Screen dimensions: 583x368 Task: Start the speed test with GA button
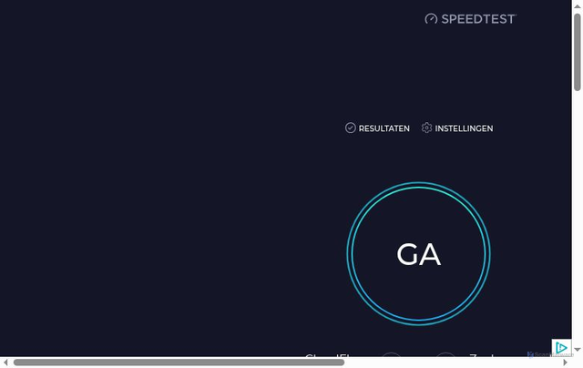point(419,254)
